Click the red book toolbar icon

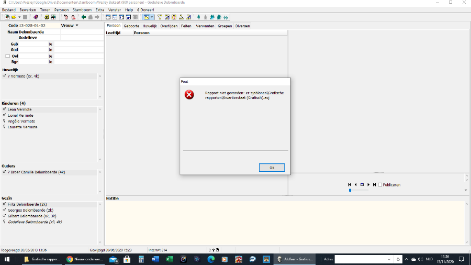tap(36, 17)
